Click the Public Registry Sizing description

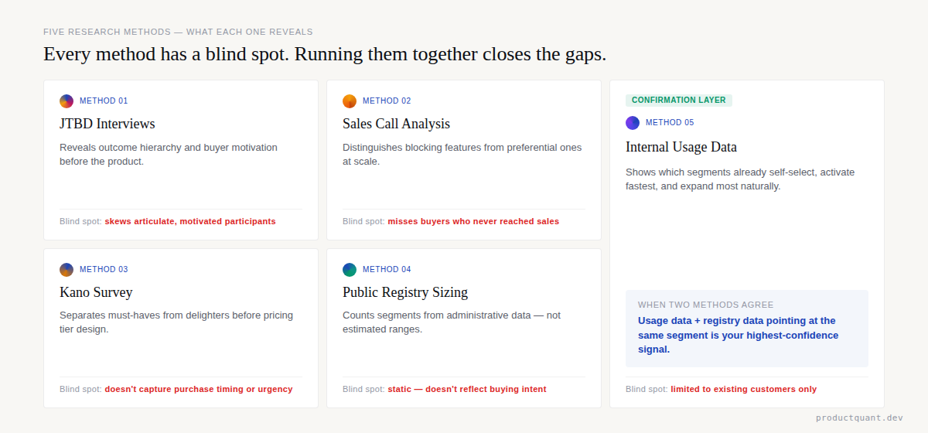click(x=452, y=322)
